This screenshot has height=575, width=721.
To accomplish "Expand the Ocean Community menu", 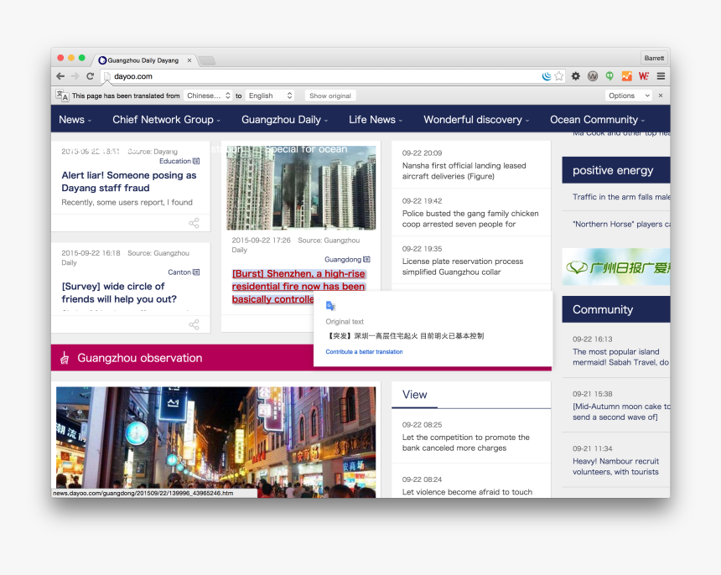I will pyautogui.click(x=597, y=120).
